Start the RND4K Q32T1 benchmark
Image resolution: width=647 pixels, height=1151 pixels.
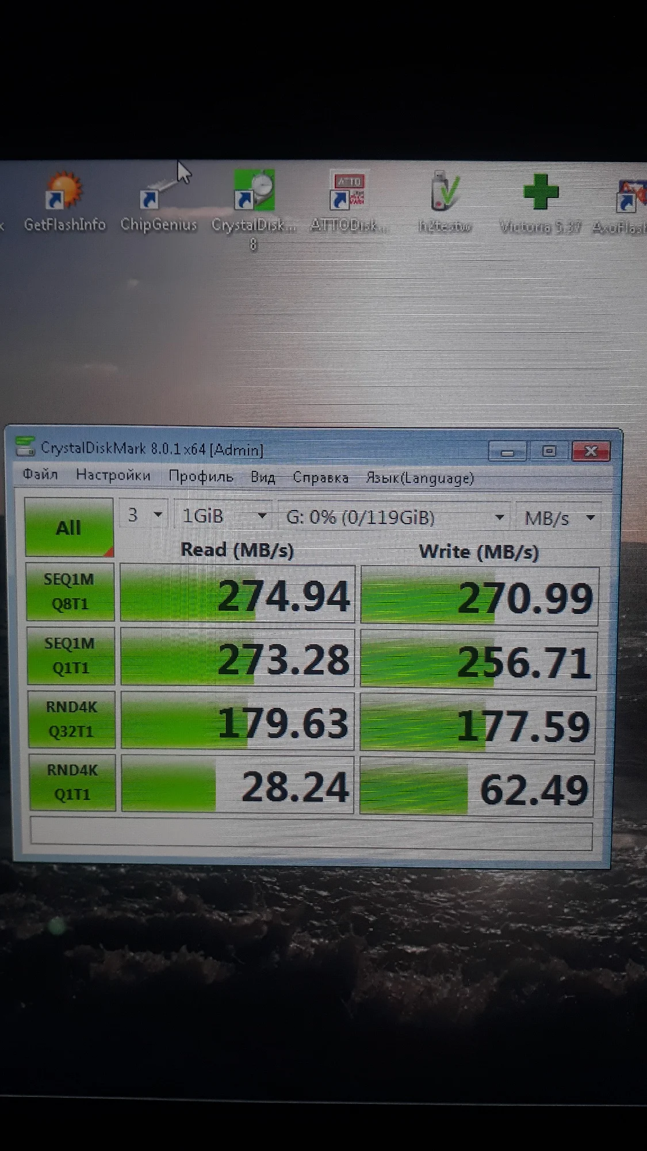71,719
